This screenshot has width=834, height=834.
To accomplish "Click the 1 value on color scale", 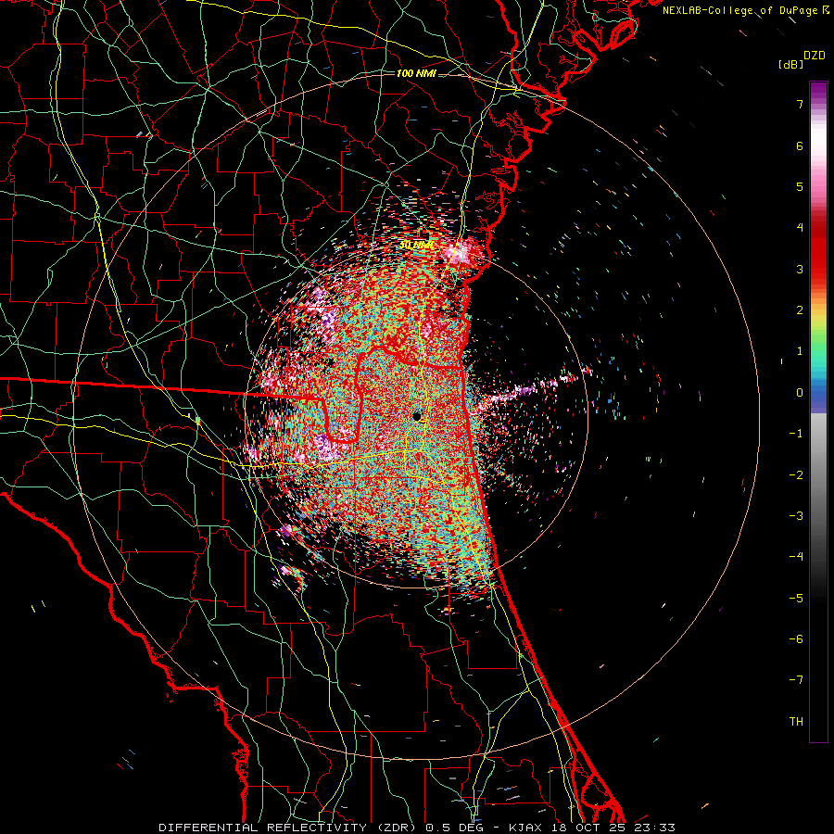I will click(800, 351).
